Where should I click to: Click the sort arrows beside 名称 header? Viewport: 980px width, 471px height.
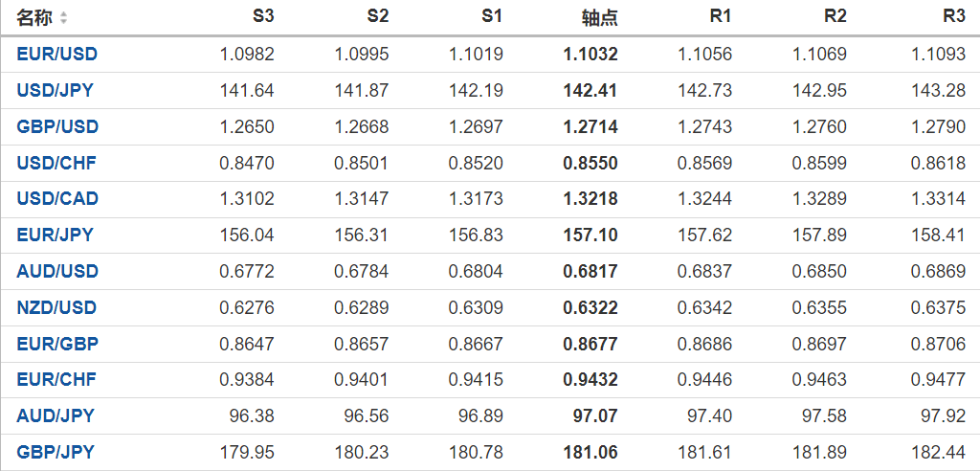(64, 18)
